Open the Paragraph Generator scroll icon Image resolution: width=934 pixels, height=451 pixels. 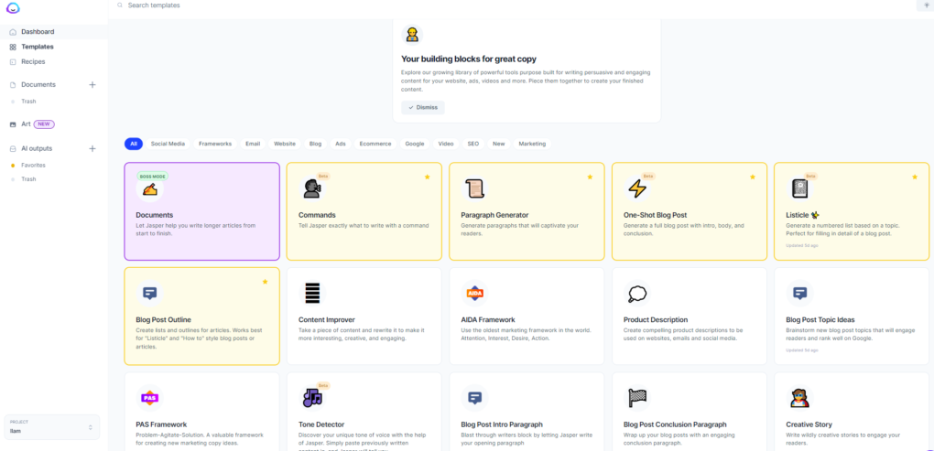[x=474, y=189]
